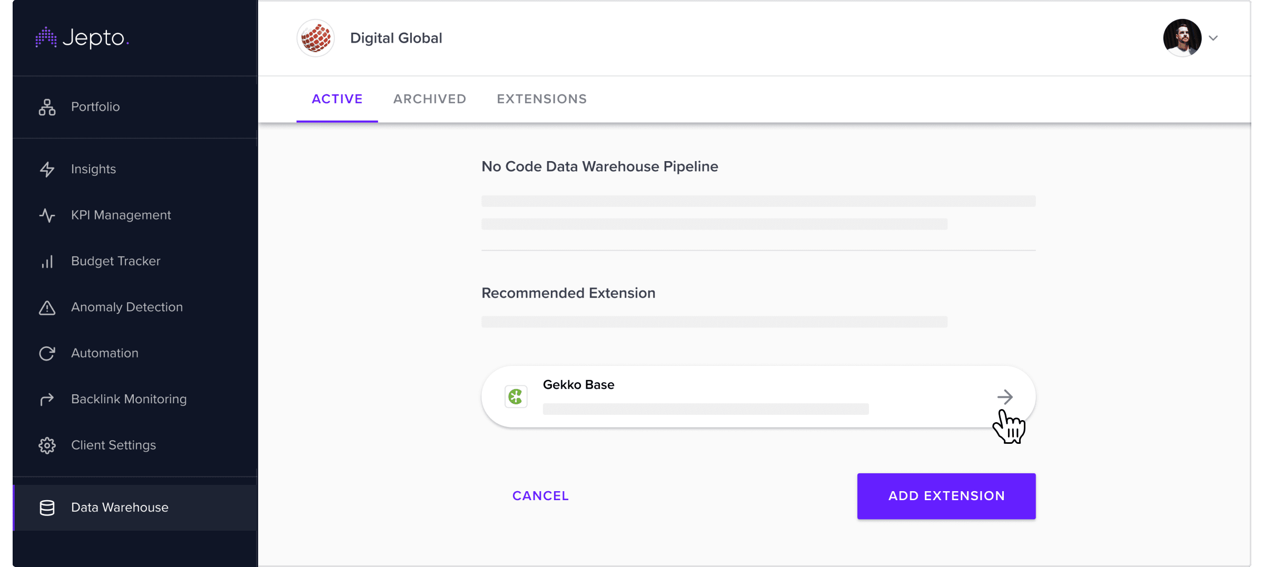This screenshot has height=567, width=1264.
Task: Click the Jepto logo
Action: pyautogui.click(x=82, y=38)
